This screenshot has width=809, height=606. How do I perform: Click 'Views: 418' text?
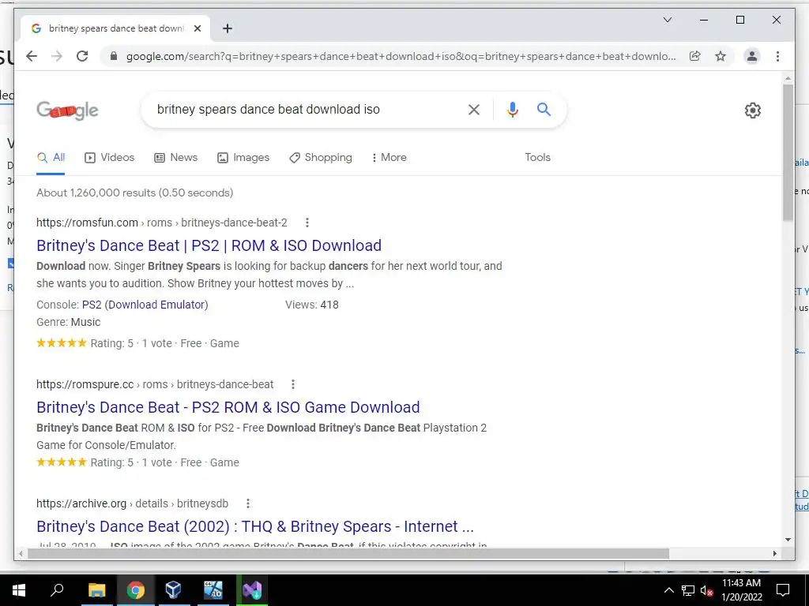click(x=311, y=305)
